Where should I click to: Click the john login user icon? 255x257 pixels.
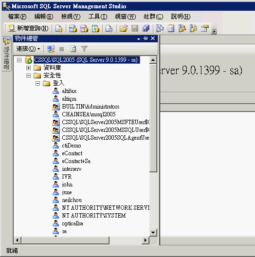(x=55, y=184)
